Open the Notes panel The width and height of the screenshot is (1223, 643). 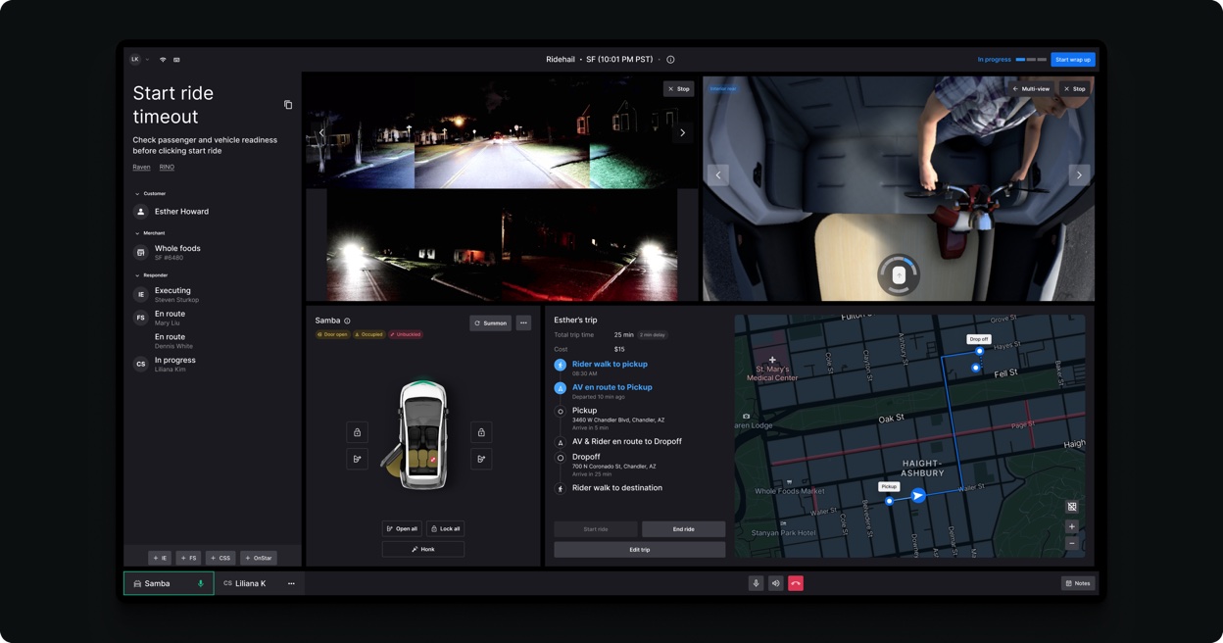[x=1078, y=584]
